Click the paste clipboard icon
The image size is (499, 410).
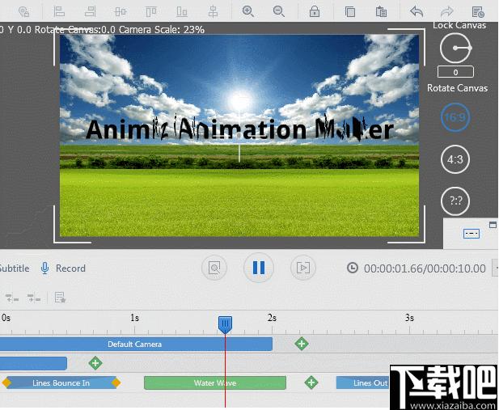(x=381, y=12)
